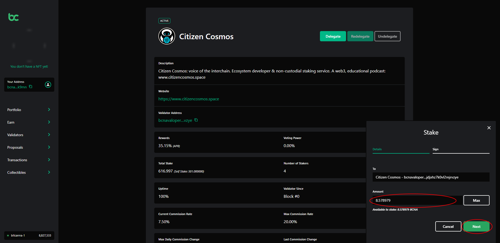Viewport: 500px width, 243px height.
Task: Click the To validator field
Action: click(x=431, y=177)
